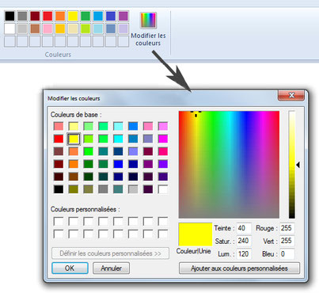Choose olive in basic colors bottom row

tap(74, 189)
